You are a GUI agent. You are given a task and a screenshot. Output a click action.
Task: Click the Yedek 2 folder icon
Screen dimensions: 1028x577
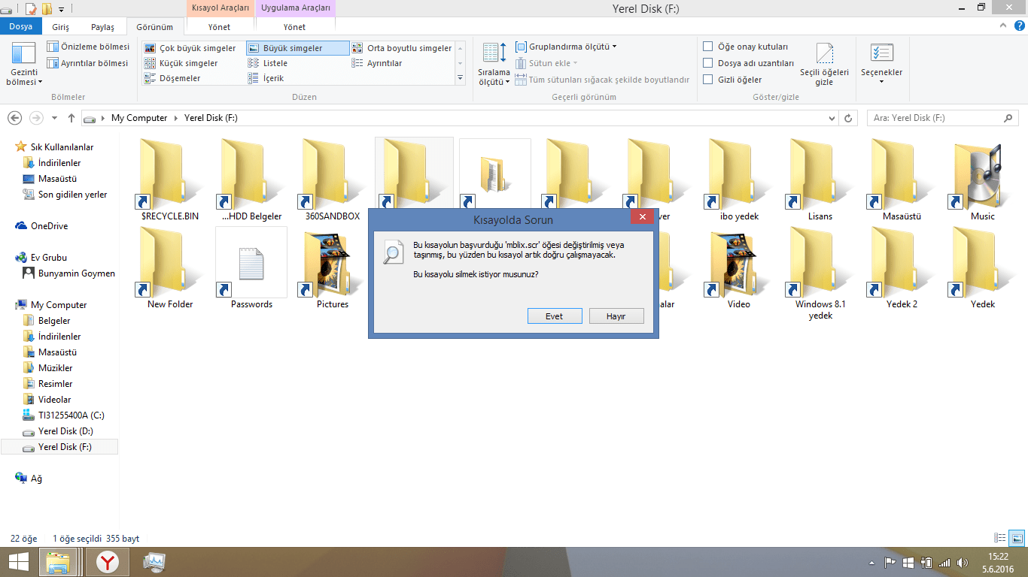902,268
